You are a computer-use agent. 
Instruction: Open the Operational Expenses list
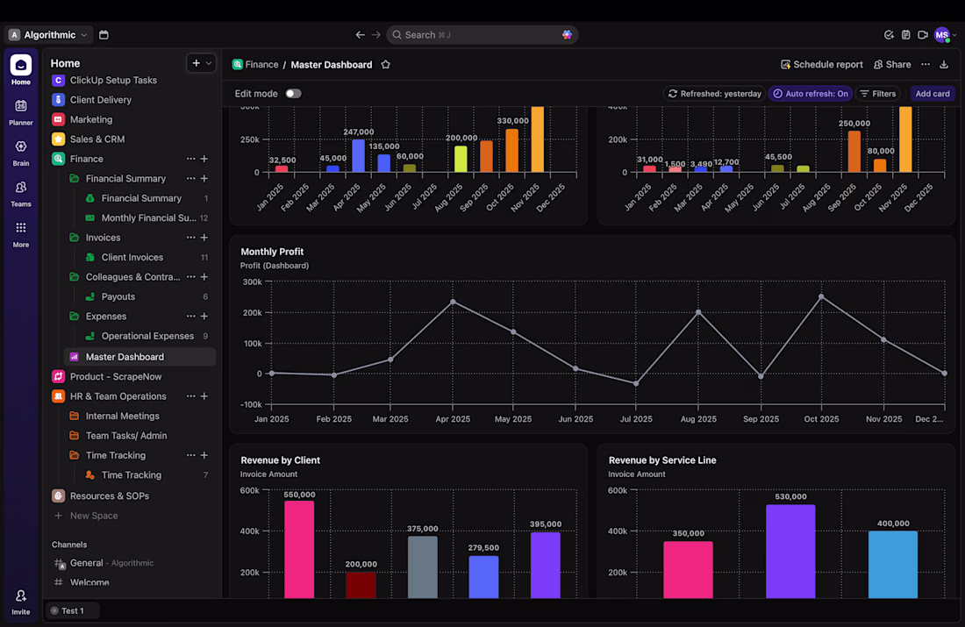(x=147, y=336)
